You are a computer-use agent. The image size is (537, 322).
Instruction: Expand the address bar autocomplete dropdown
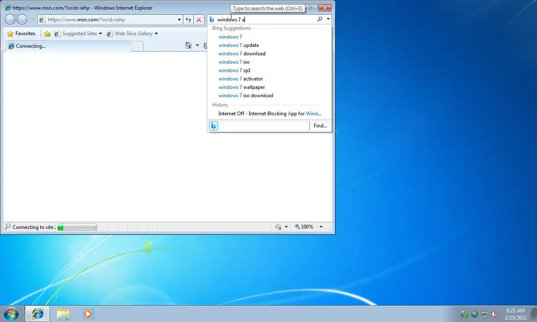pyautogui.click(x=179, y=19)
